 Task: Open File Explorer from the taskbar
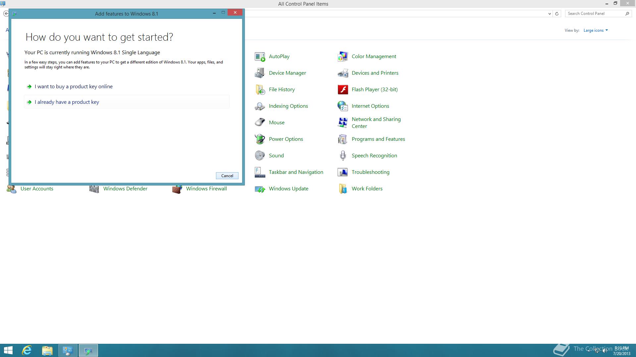pyautogui.click(x=47, y=350)
